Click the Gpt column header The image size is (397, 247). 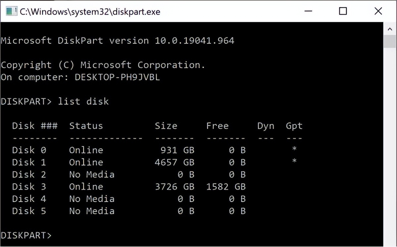293,126
